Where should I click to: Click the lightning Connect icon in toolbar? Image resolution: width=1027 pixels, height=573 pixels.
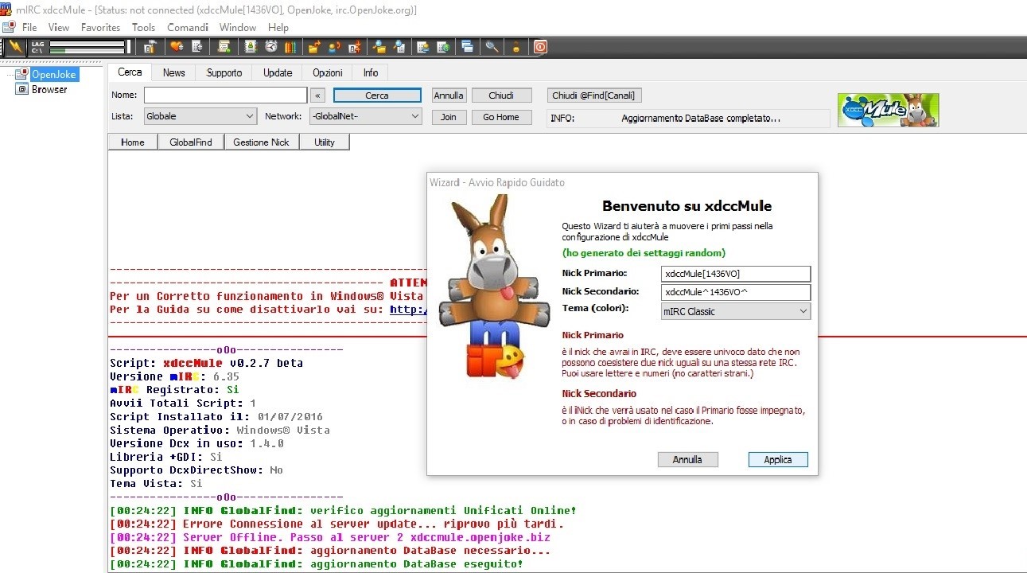point(15,47)
